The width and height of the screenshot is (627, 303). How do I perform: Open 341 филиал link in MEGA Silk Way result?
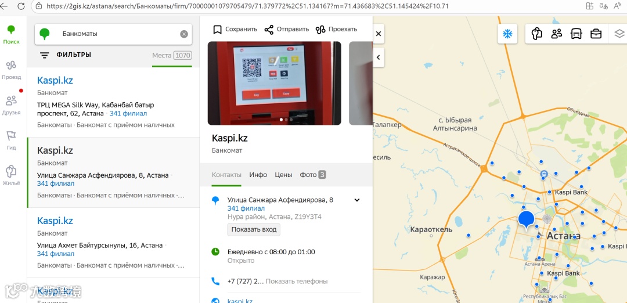[128, 114]
